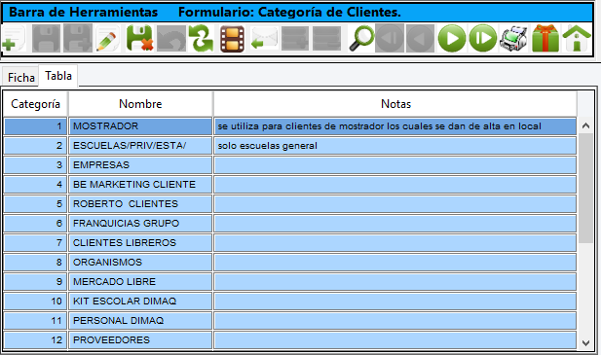Screen dimensions: 601x355
Task: Select the Tabla tab
Action: coord(58,76)
